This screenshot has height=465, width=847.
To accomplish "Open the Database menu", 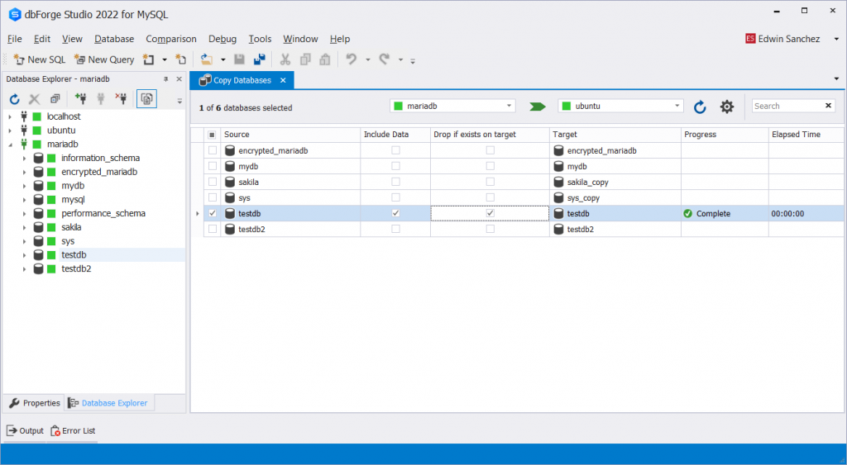I will (114, 39).
